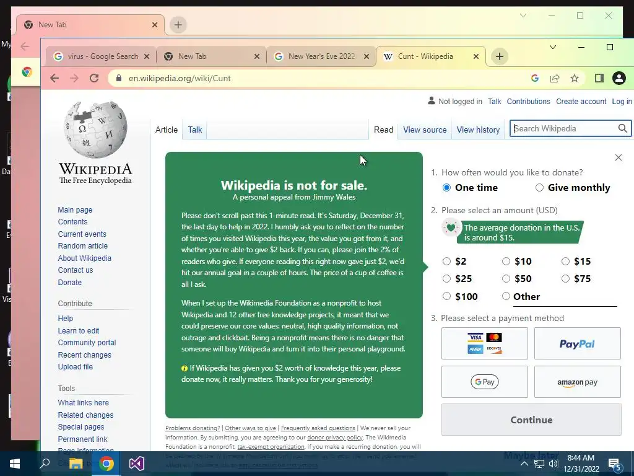Dismiss the donation banner with X
Viewport: 634px width, 476px height.
pos(619,157)
